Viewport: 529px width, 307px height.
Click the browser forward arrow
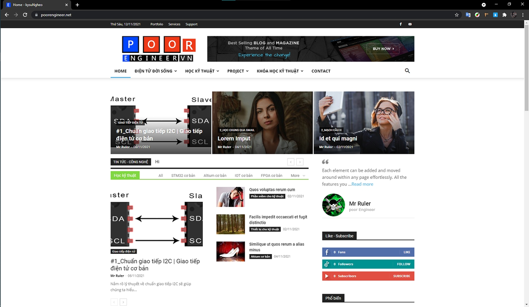pos(16,15)
